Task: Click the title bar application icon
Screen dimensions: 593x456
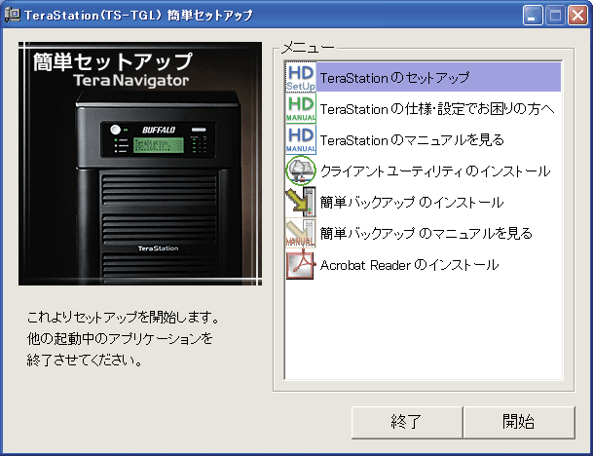Action: click(x=12, y=15)
